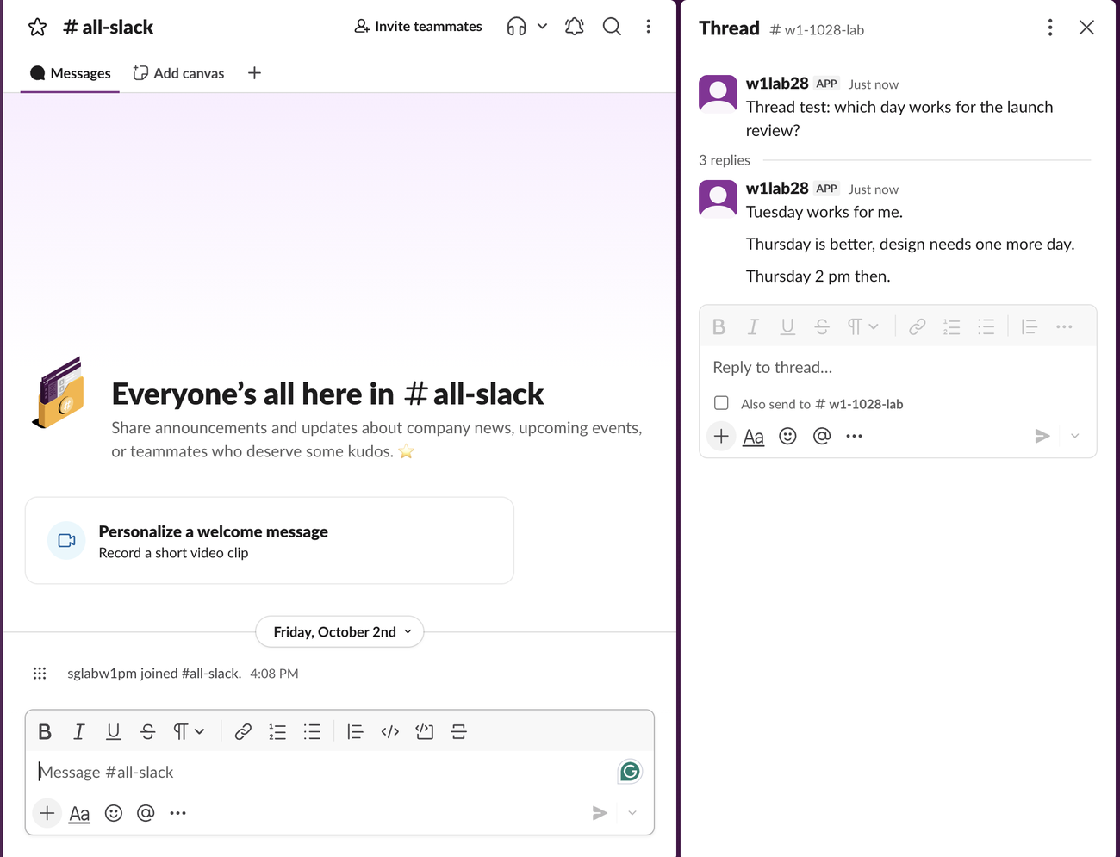
Task: Open the sglabw1pm joined message apps icon
Action: click(x=40, y=674)
